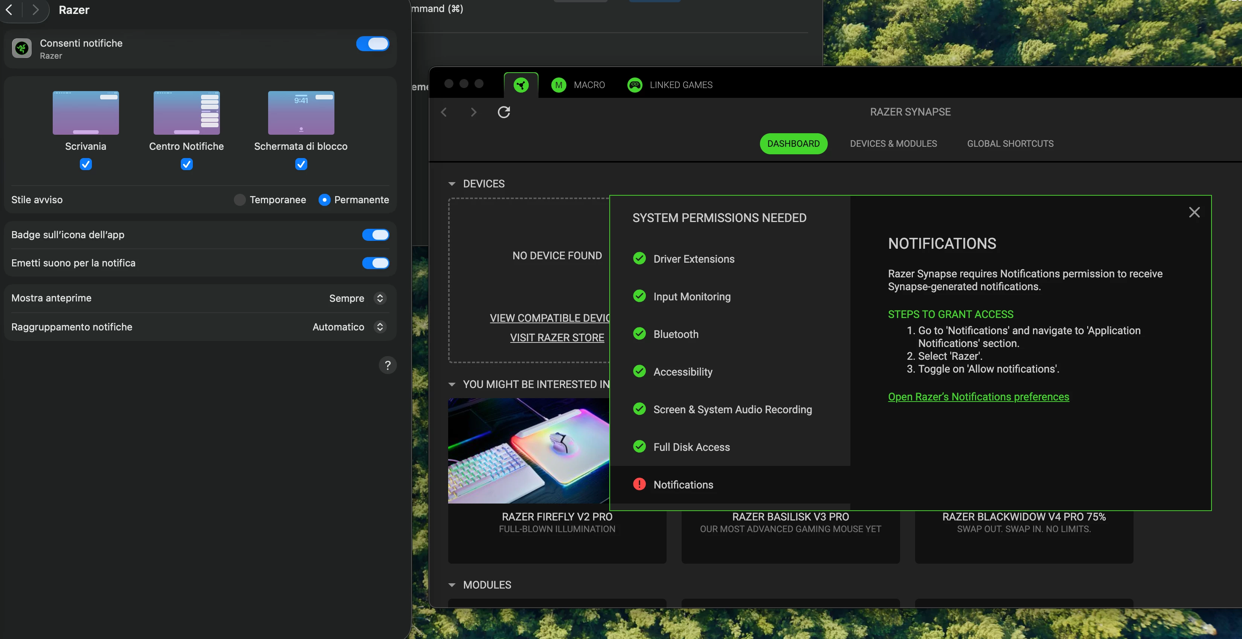Open the Global Shortcuts tab
This screenshot has width=1242, height=639.
tap(1010, 144)
